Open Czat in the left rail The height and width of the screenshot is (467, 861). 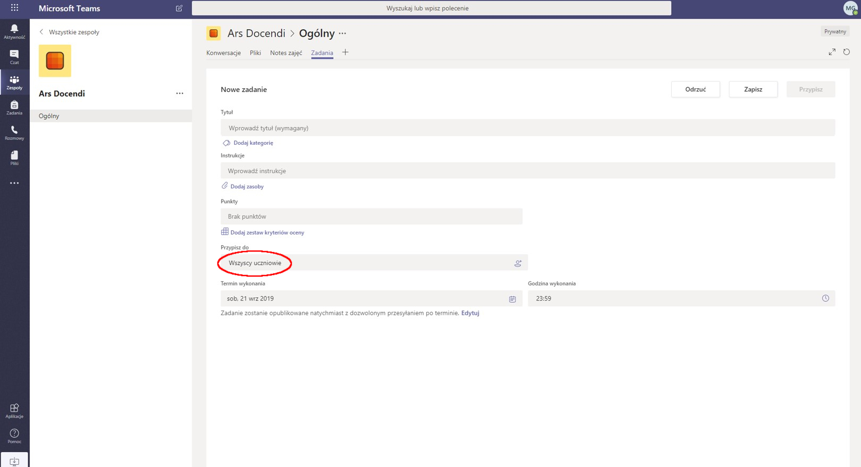click(14, 57)
